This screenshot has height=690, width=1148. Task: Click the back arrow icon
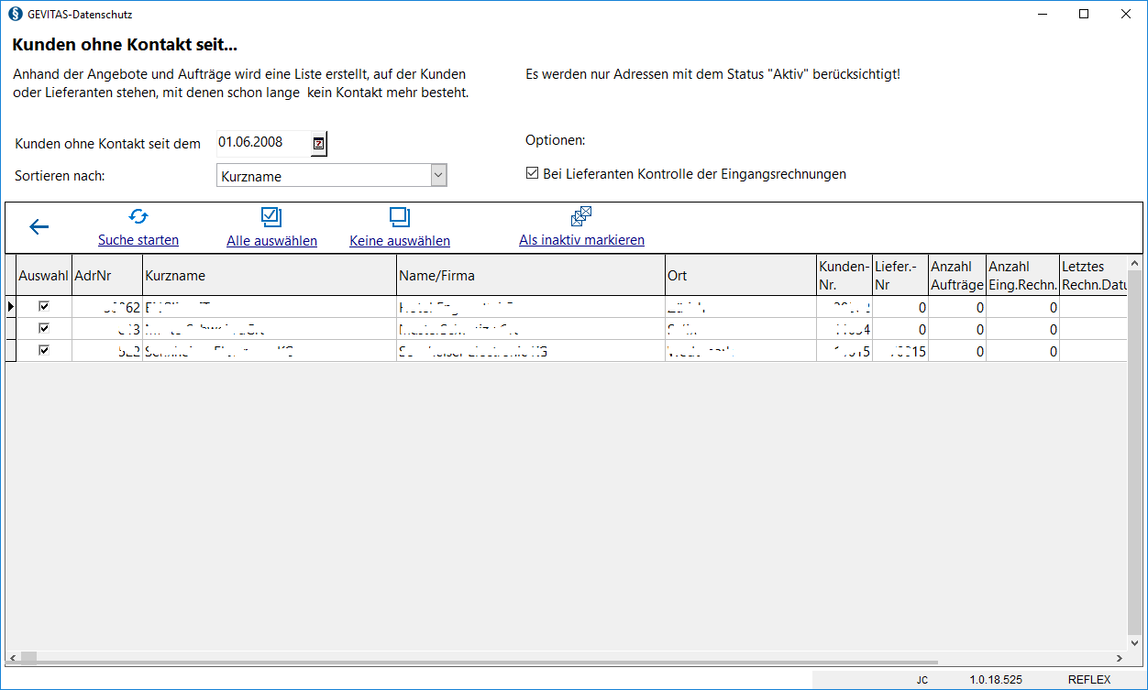point(39,227)
